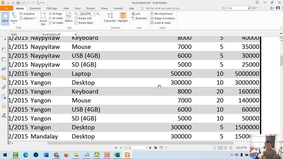This screenshot has width=283, height=159.
Task: Collapse the ribbon with the chevron
Action: tap(280, 28)
